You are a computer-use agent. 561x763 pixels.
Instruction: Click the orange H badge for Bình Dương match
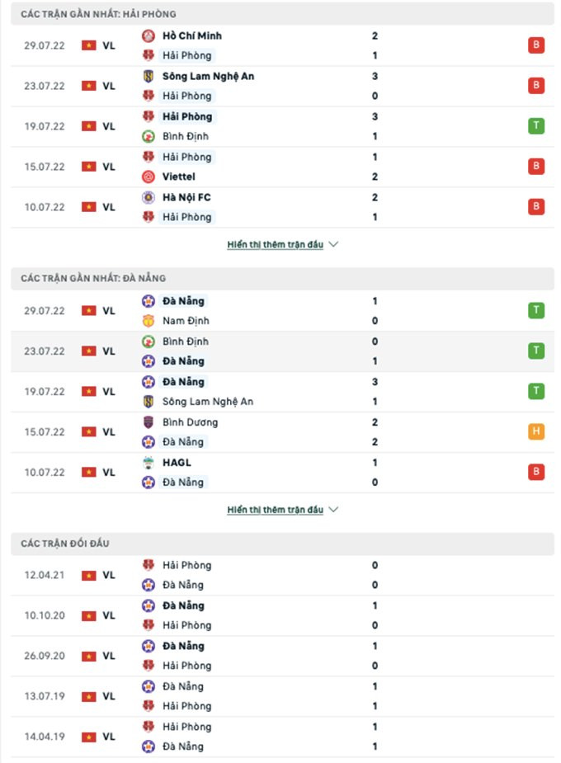click(536, 432)
